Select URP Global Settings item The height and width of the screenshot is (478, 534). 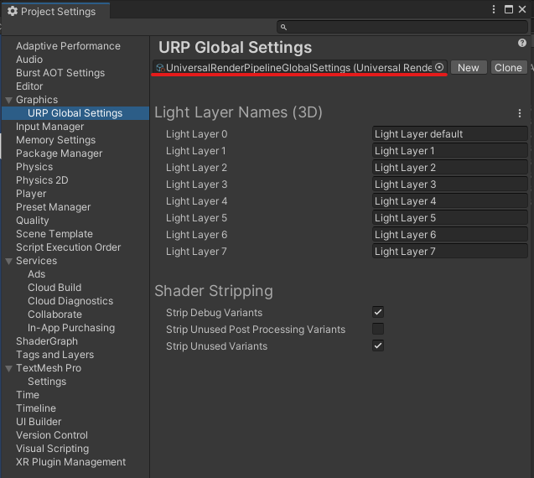(x=75, y=113)
